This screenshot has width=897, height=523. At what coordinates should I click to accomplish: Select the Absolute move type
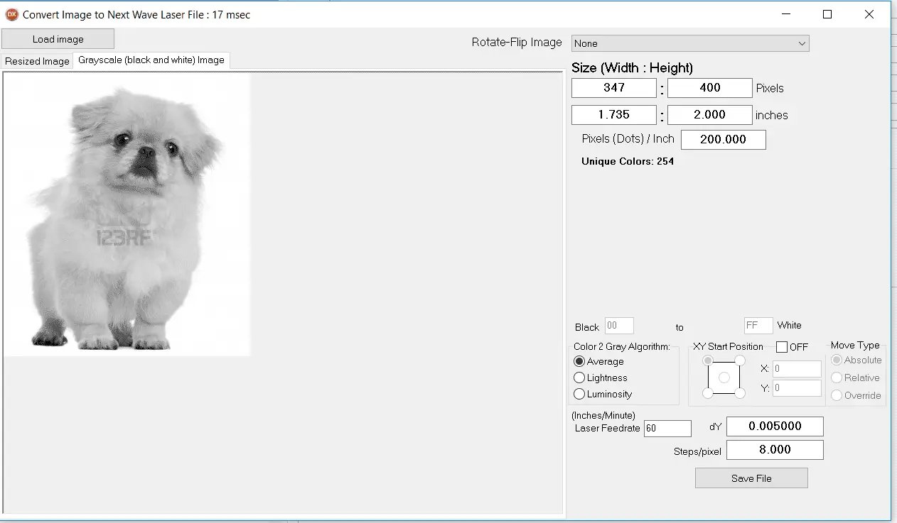point(856,360)
